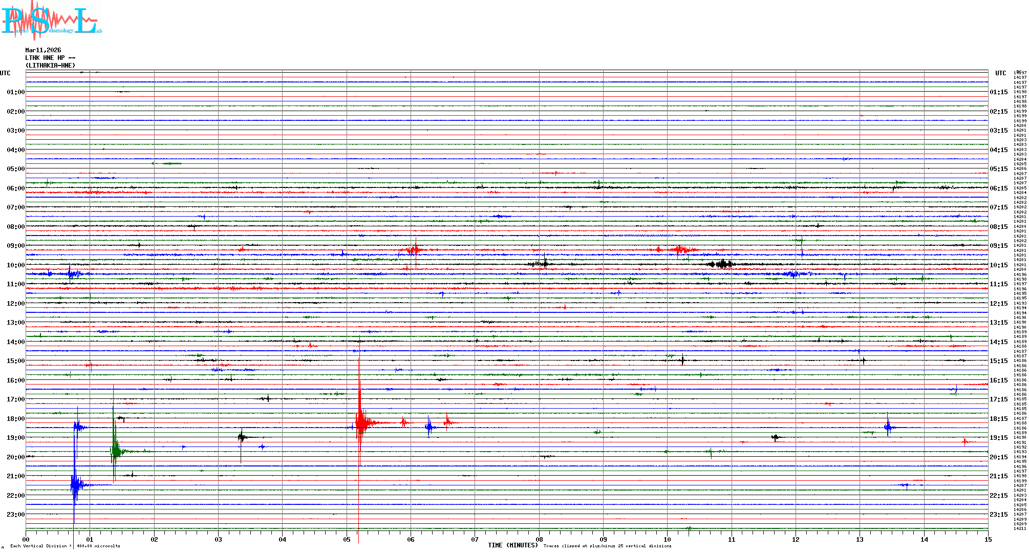This screenshot has width=1029, height=553.
Task: Click the red event on the 09:00 trace
Action: pyautogui.click(x=414, y=250)
